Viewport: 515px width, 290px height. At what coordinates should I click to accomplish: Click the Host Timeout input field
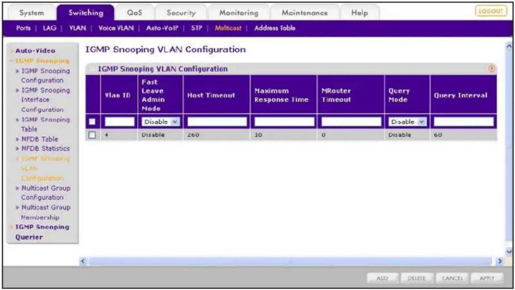[x=217, y=122]
